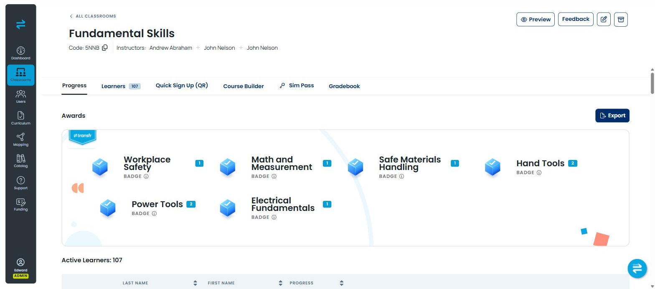This screenshot has height=289, width=655.
Task: Switch to Course Builder tab
Action: [244, 86]
